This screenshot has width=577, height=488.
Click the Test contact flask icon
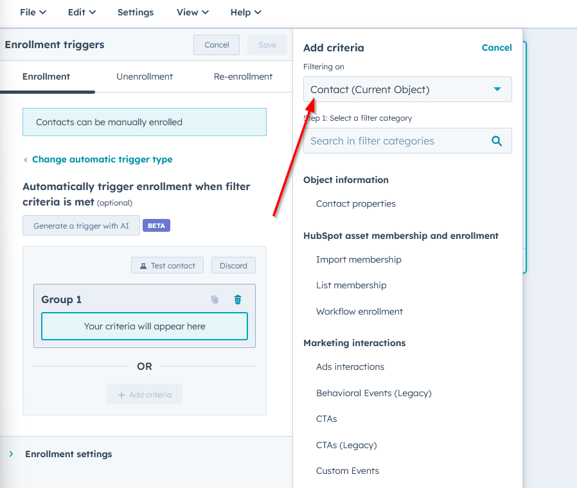(x=142, y=265)
